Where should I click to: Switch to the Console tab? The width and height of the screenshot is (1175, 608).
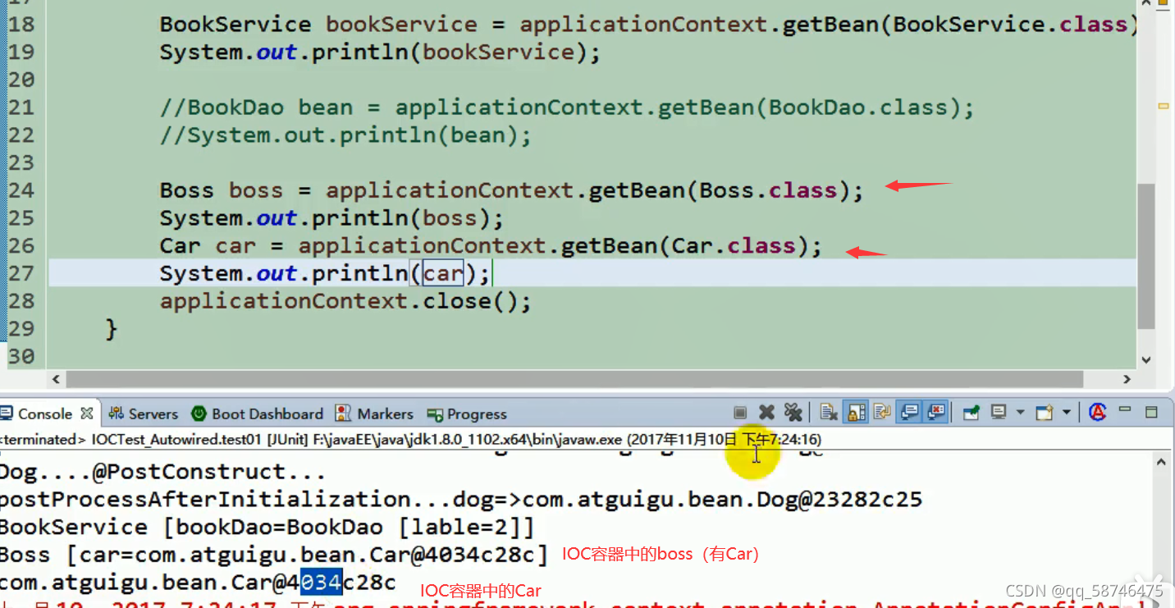[44, 414]
